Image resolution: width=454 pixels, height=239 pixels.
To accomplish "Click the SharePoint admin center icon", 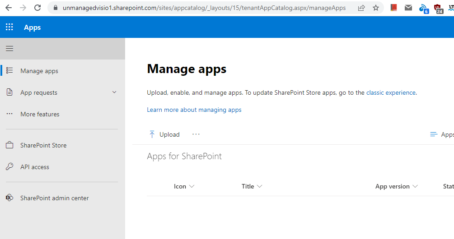I will 9,198.
